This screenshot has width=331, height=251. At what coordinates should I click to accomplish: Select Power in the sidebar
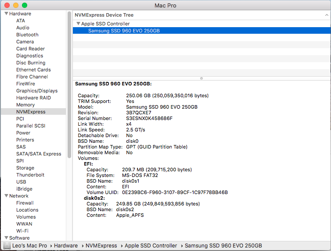pos(23,133)
